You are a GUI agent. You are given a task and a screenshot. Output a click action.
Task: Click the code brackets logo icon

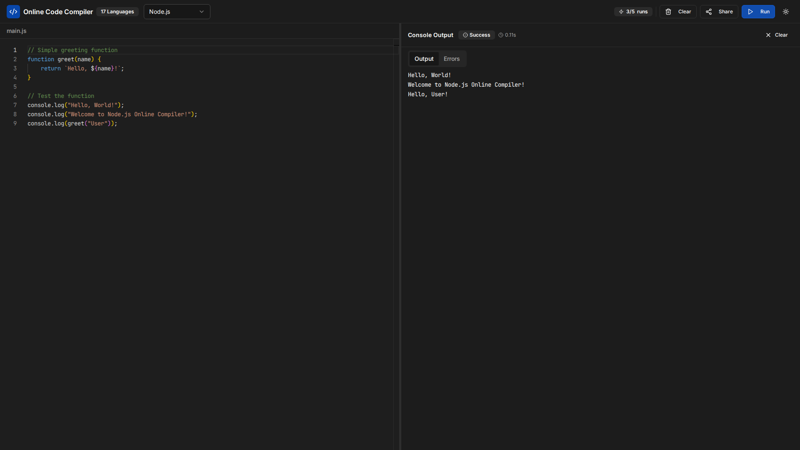click(13, 12)
